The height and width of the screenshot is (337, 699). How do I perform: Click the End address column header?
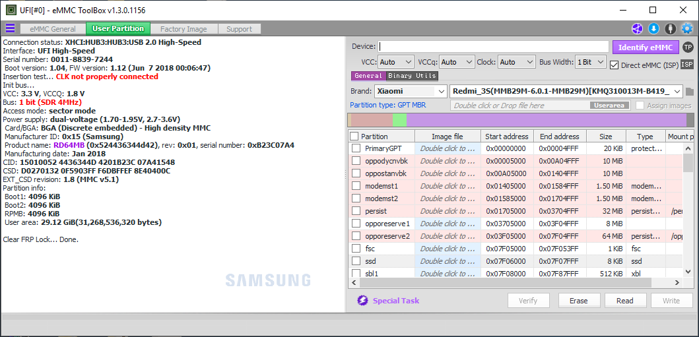coord(559,137)
